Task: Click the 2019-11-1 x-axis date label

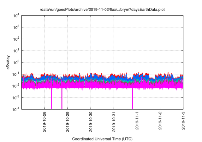Action: point(137,121)
